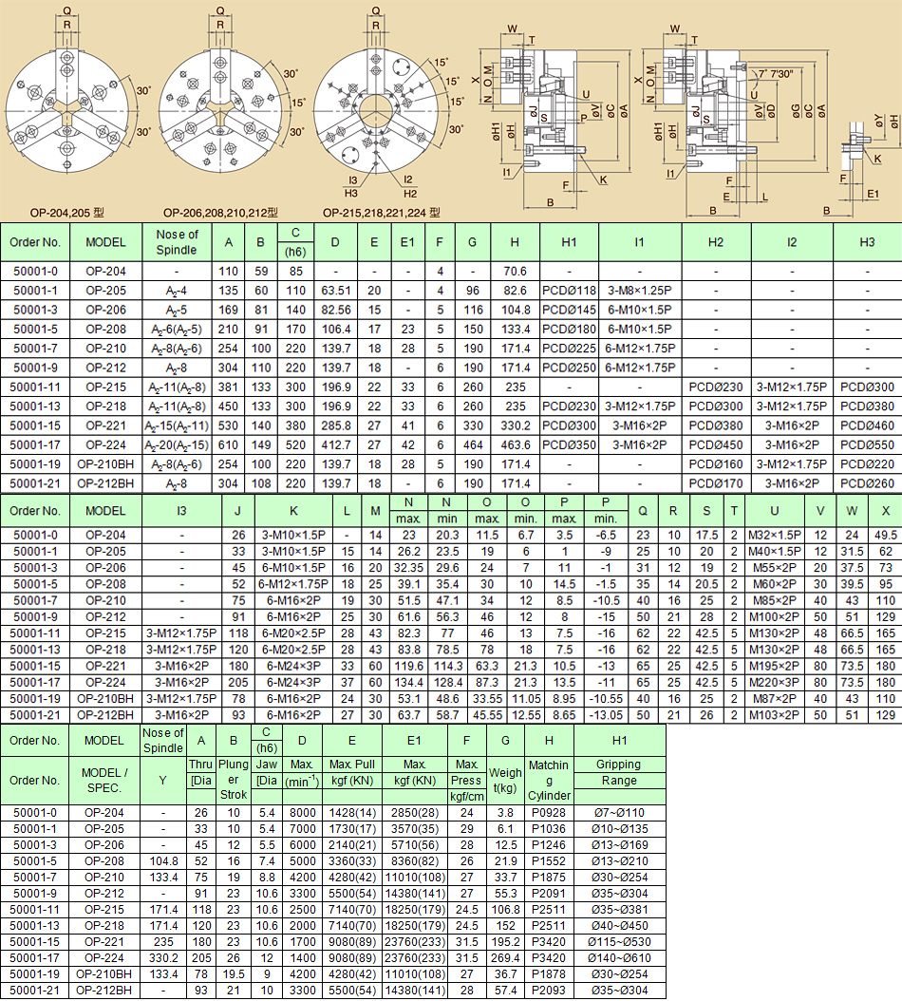Viewport: 902px width, 1001px height.
Task: Click the gripping range Ø140~Ø610
Action: pos(618,957)
